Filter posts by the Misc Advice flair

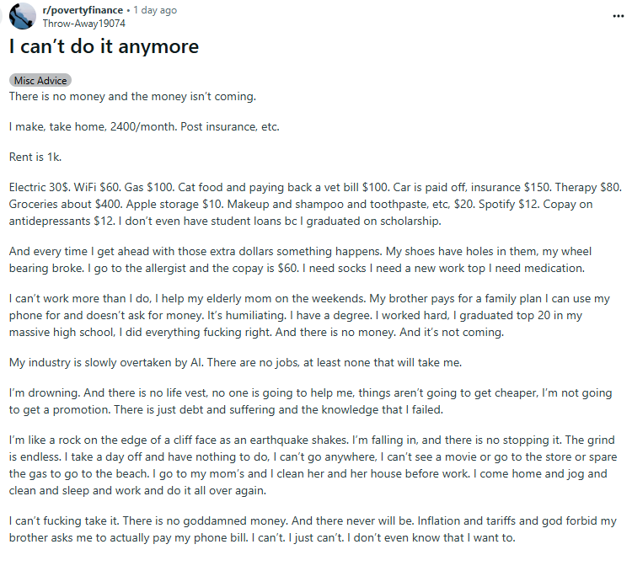click(40, 81)
